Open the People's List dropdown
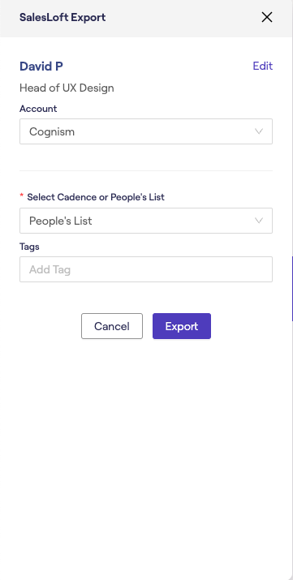Image resolution: width=293 pixels, height=580 pixels. click(x=146, y=221)
